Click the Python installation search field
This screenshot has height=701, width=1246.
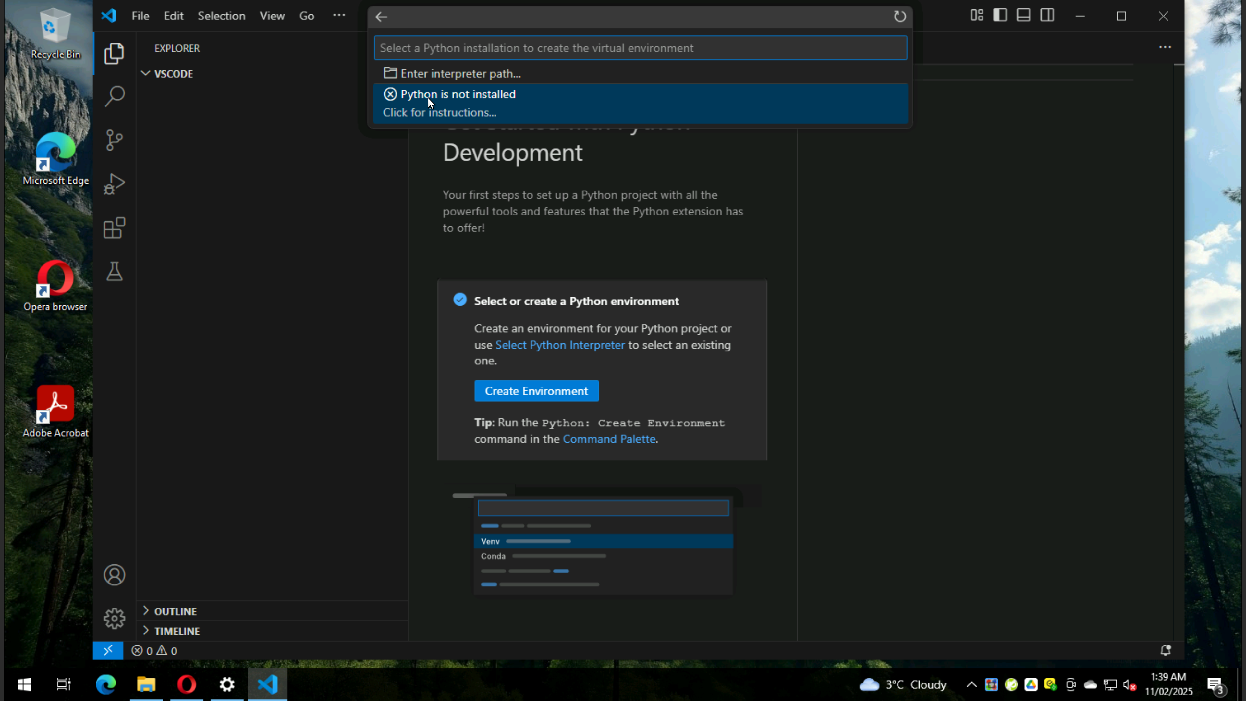[x=640, y=48]
